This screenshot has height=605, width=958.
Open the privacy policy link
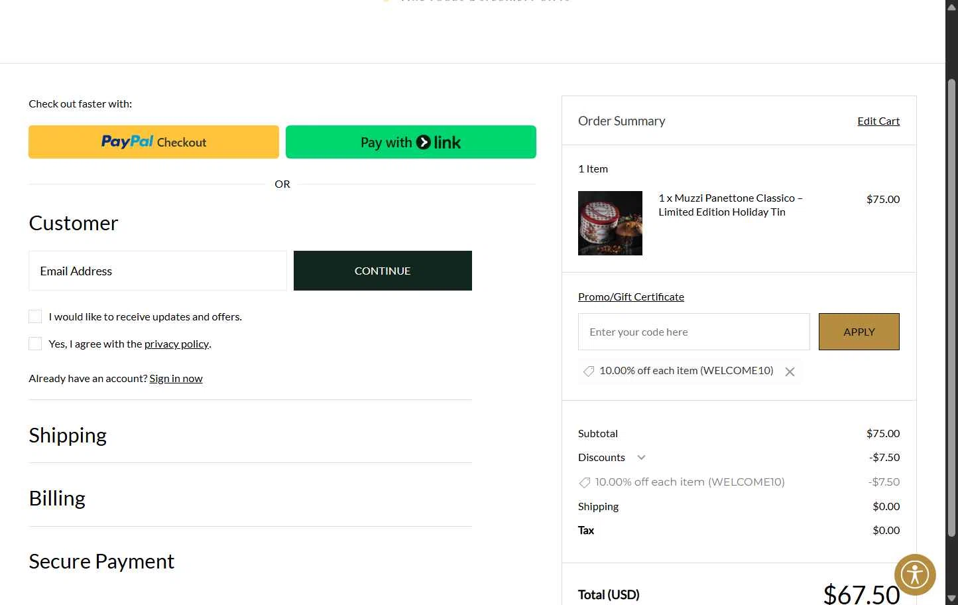[x=176, y=344]
